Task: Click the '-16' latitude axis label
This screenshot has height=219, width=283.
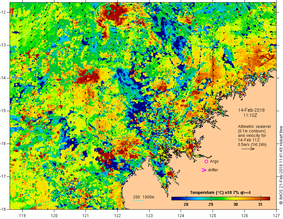Action: point(3,144)
